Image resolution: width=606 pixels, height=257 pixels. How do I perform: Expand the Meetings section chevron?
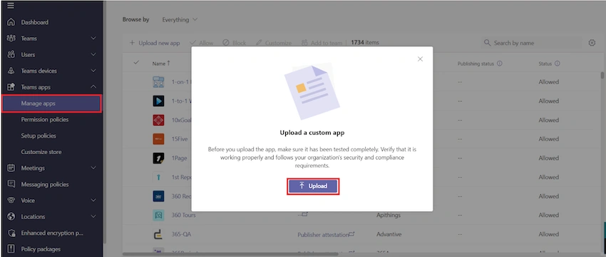coord(93,168)
